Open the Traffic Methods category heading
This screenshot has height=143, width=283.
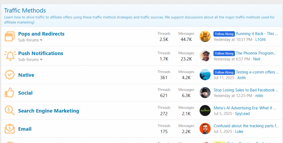coord(25,11)
